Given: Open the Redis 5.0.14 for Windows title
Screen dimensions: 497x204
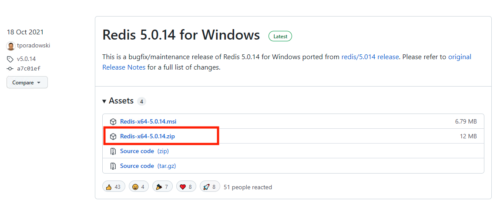Looking at the screenshot, I should pos(181,34).
